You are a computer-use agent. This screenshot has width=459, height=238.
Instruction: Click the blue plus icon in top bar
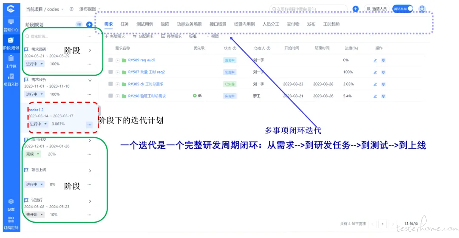[x=355, y=9]
